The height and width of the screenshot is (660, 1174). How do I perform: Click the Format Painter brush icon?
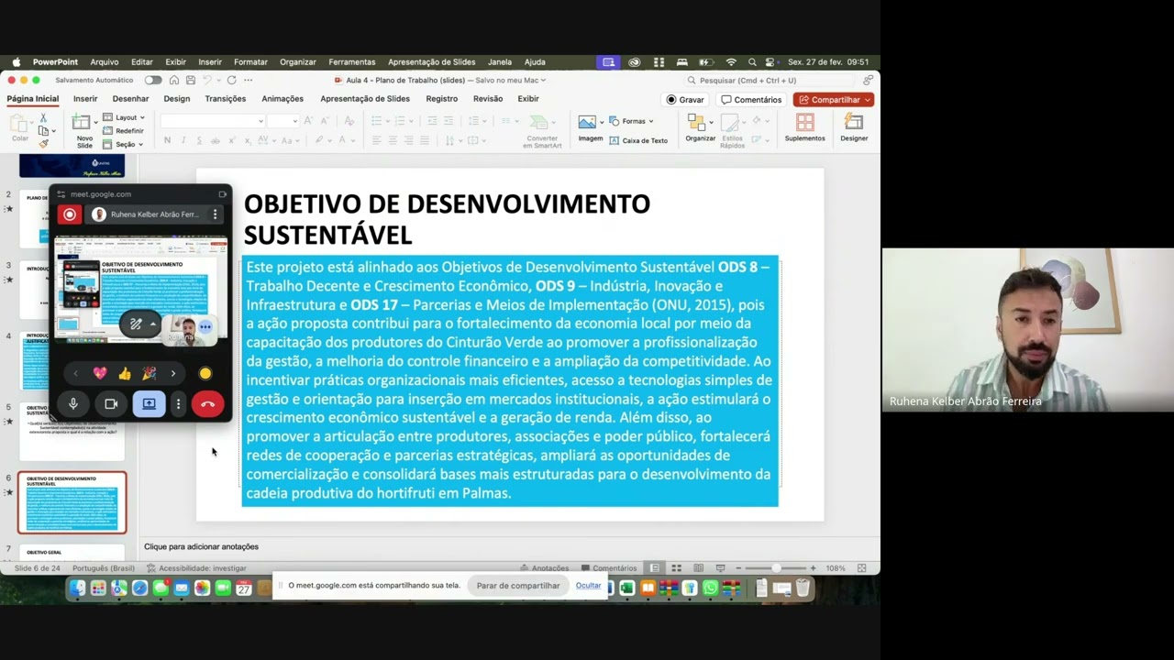43,143
